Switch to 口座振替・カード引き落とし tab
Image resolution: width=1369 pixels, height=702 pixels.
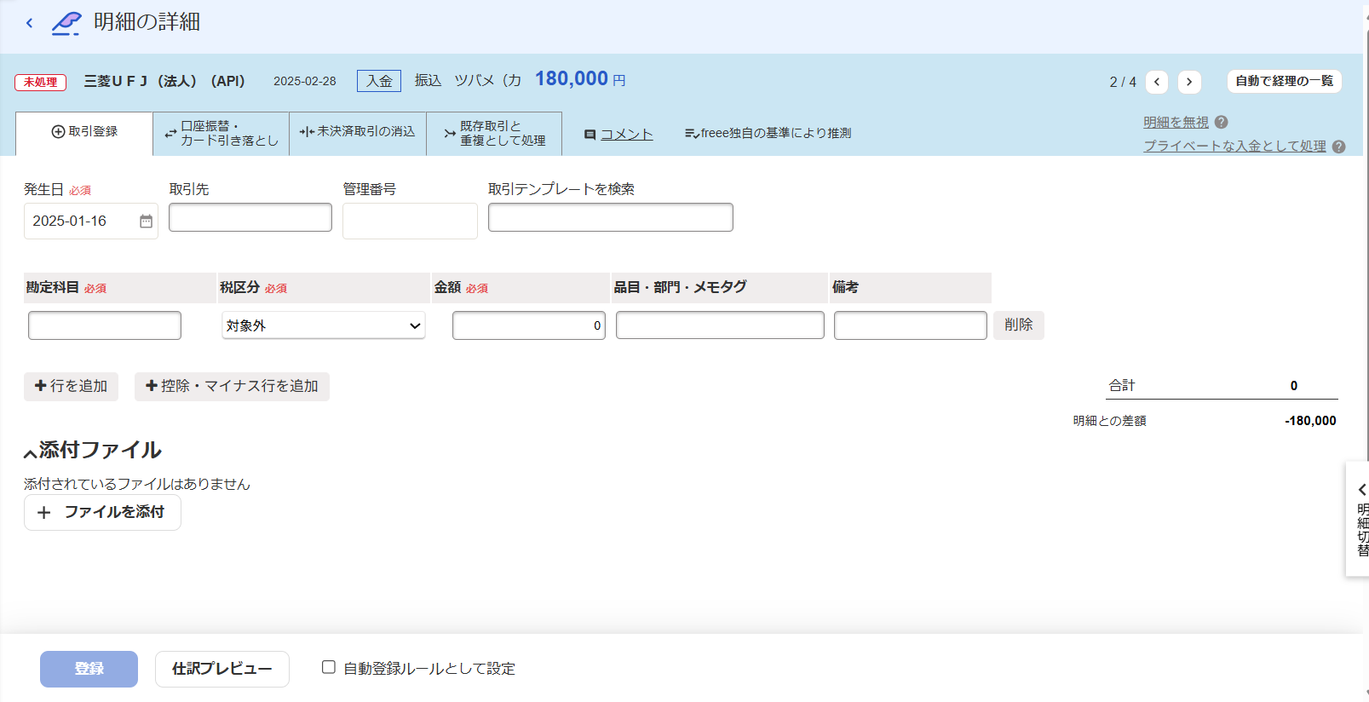pos(221,133)
